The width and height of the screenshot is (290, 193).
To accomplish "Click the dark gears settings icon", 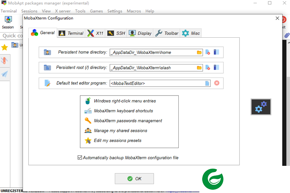I will point(261,107).
